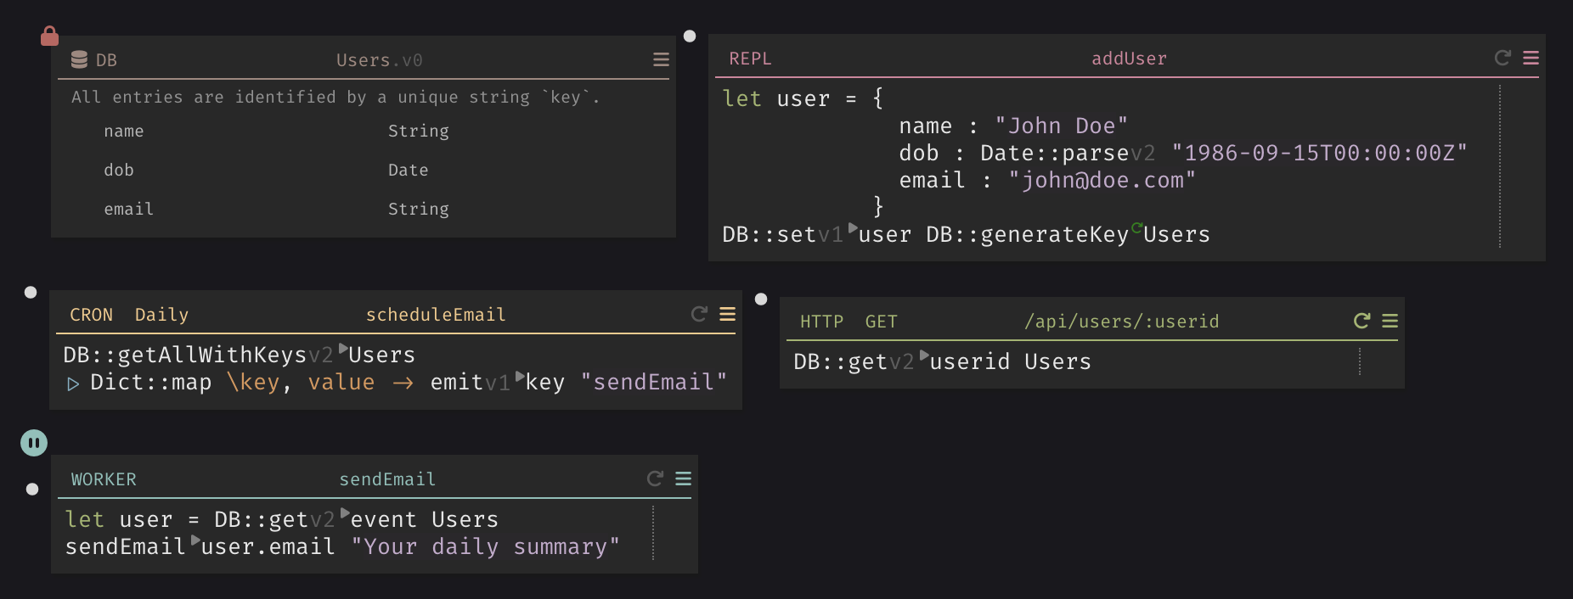Image resolution: width=1573 pixels, height=599 pixels.
Task: Click the green refresh icon on the HTTP handler
Action: click(x=1362, y=321)
